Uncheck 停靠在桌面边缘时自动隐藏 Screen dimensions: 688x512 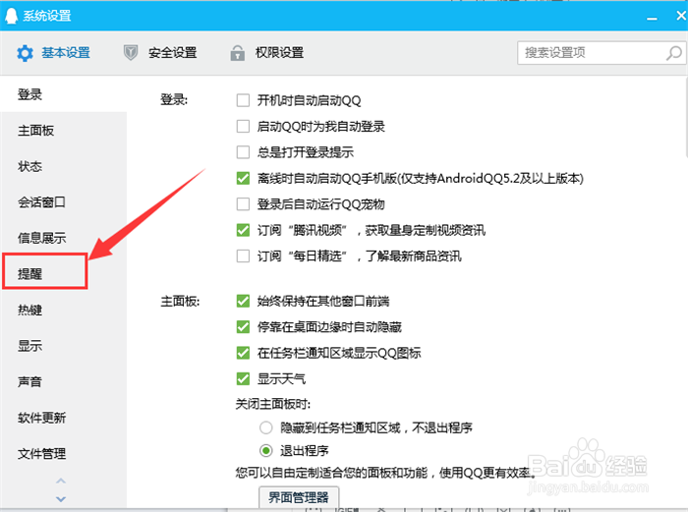click(243, 327)
